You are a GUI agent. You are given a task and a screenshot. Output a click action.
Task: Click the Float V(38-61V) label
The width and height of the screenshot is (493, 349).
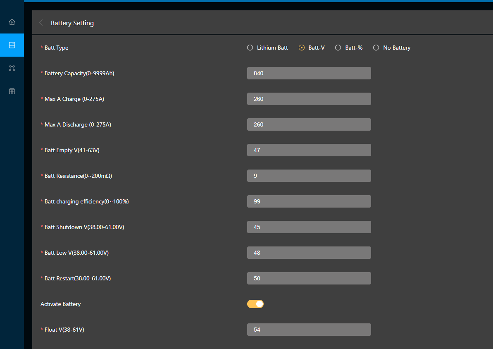pyautogui.click(x=64, y=330)
